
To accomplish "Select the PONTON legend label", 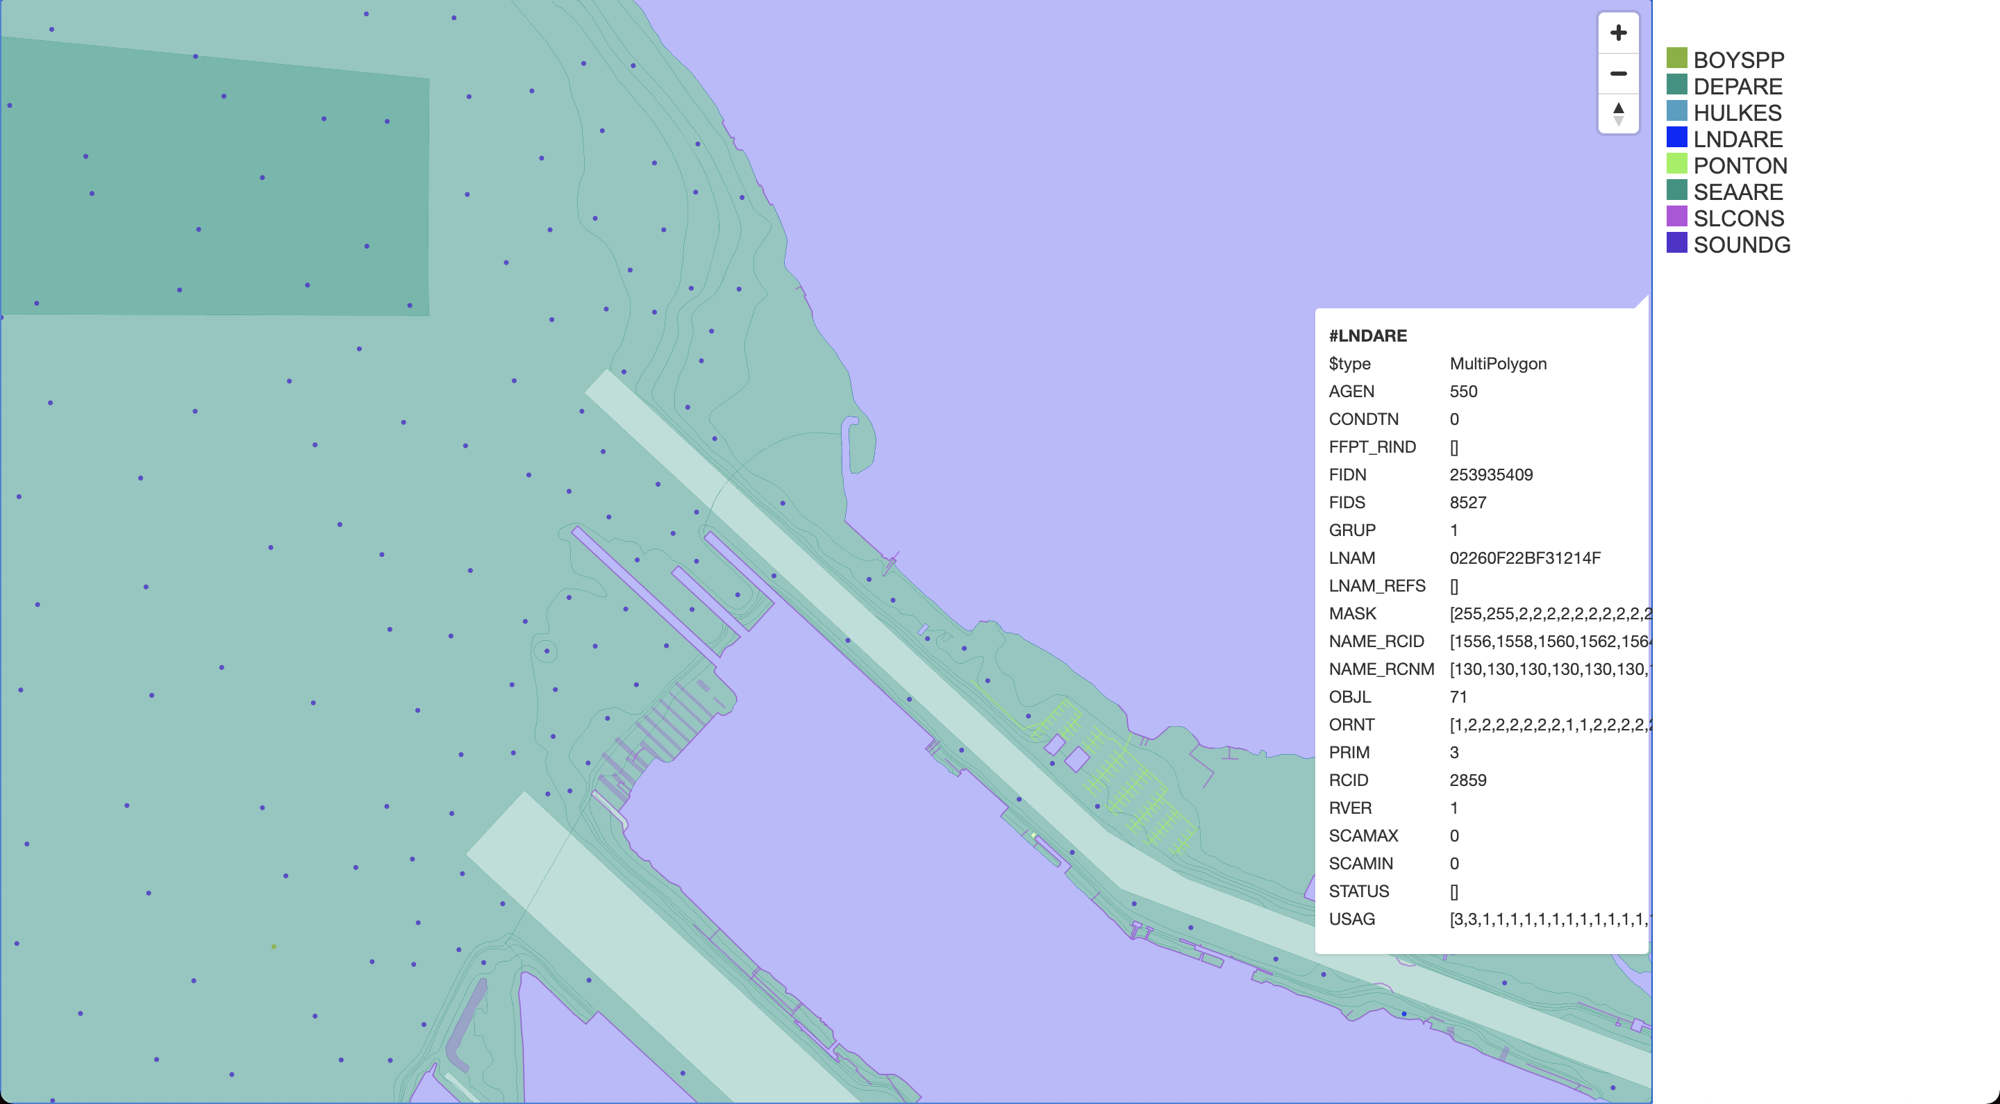I will (x=1740, y=165).
